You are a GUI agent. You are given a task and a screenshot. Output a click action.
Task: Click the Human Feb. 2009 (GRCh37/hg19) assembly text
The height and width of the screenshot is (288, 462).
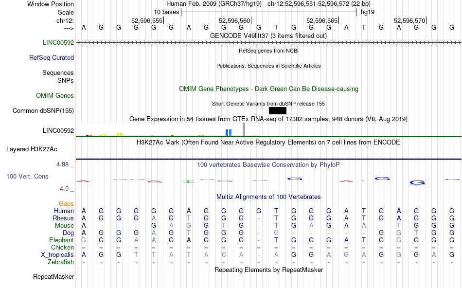click(x=214, y=4)
